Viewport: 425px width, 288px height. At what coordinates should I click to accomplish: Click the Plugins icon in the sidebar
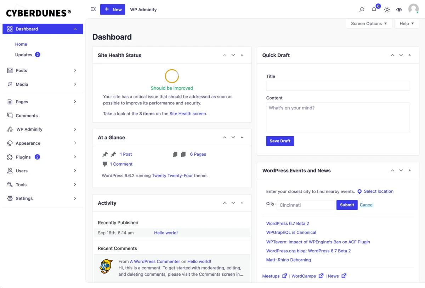[10, 157]
